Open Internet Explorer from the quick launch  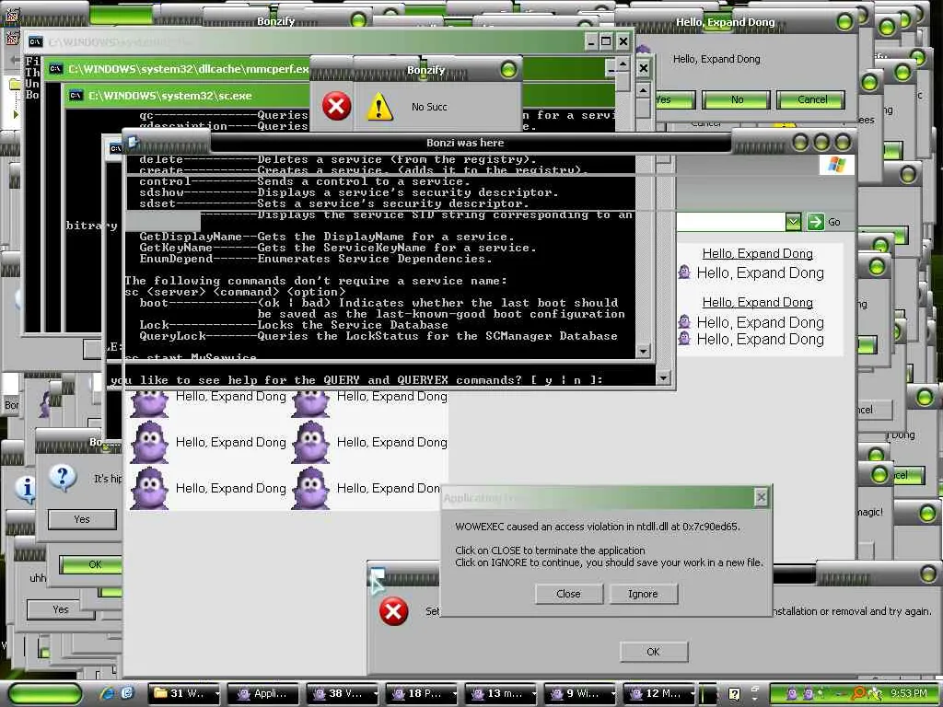click(x=109, y=693)
